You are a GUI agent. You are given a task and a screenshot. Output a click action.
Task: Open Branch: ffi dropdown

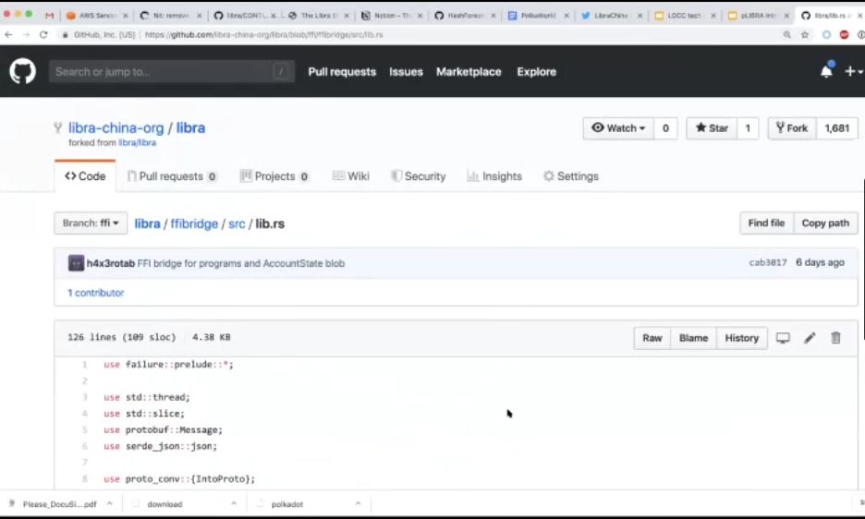[x=91, y=223]
